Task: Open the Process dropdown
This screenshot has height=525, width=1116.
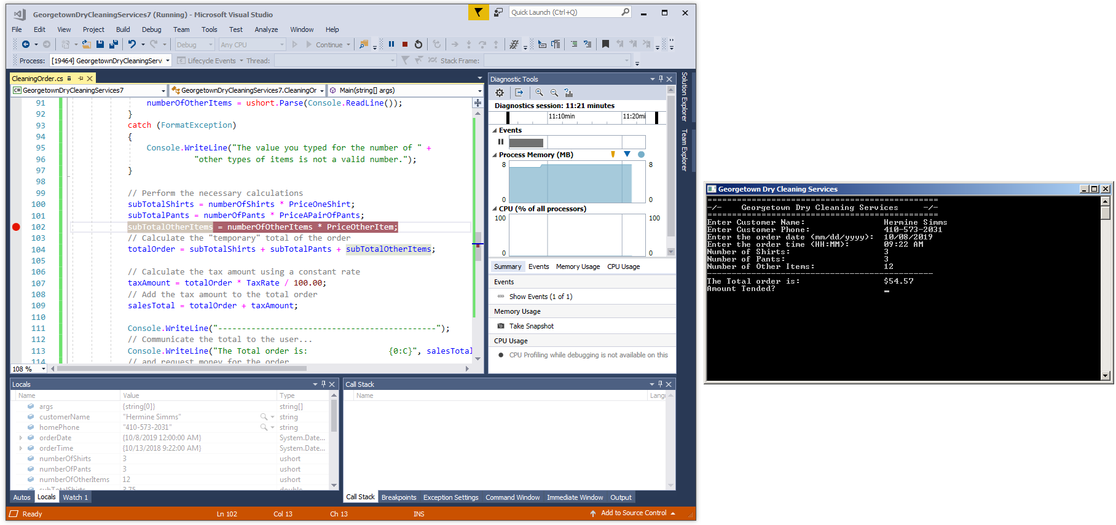Action: point(110,61)
